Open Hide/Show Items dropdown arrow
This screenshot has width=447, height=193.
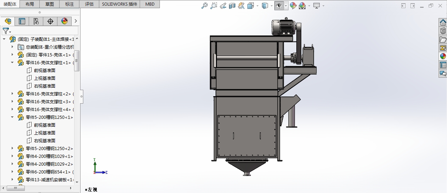(286, 6)
